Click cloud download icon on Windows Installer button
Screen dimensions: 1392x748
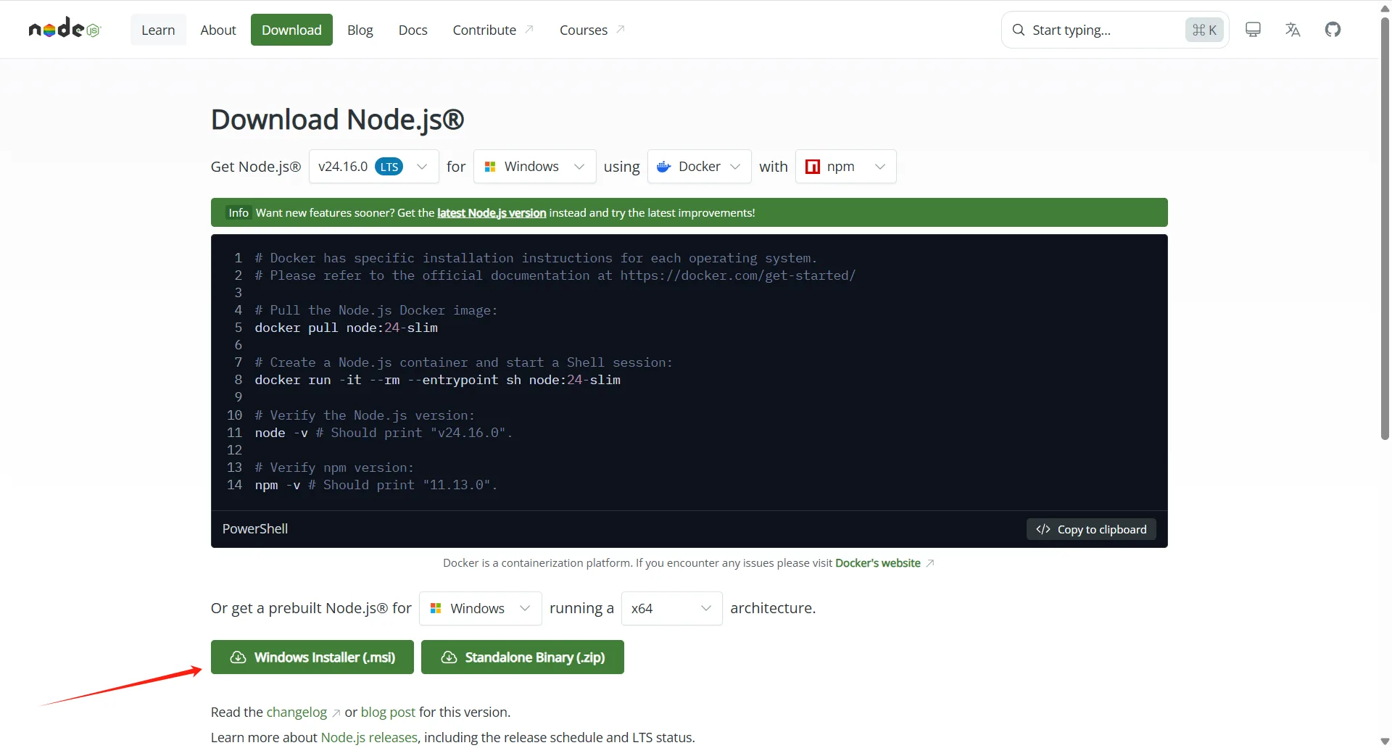point(238,657)
